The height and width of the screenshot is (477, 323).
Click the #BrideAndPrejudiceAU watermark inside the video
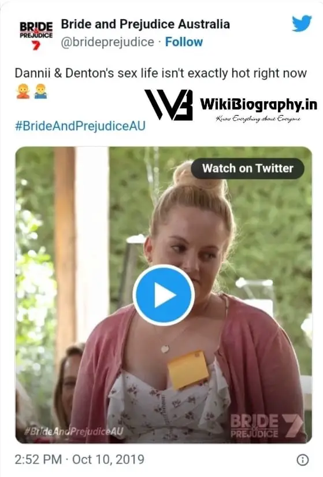point(74,431)
